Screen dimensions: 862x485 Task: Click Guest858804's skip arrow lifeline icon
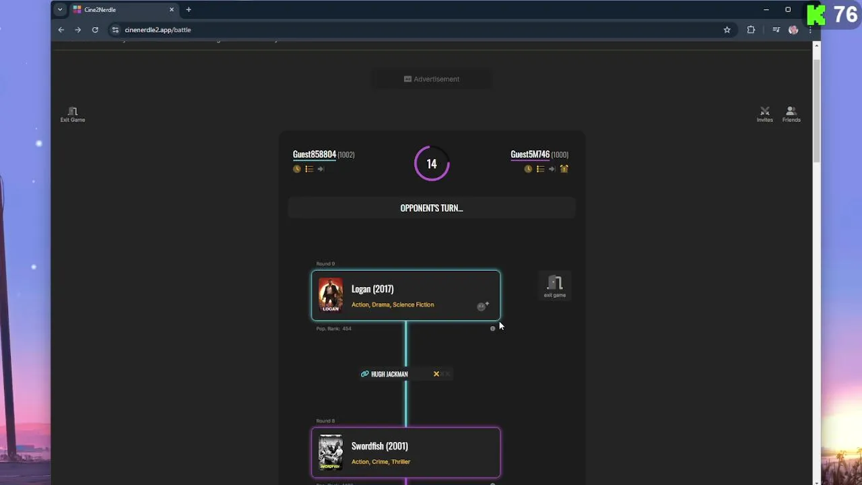coord(321,169)
